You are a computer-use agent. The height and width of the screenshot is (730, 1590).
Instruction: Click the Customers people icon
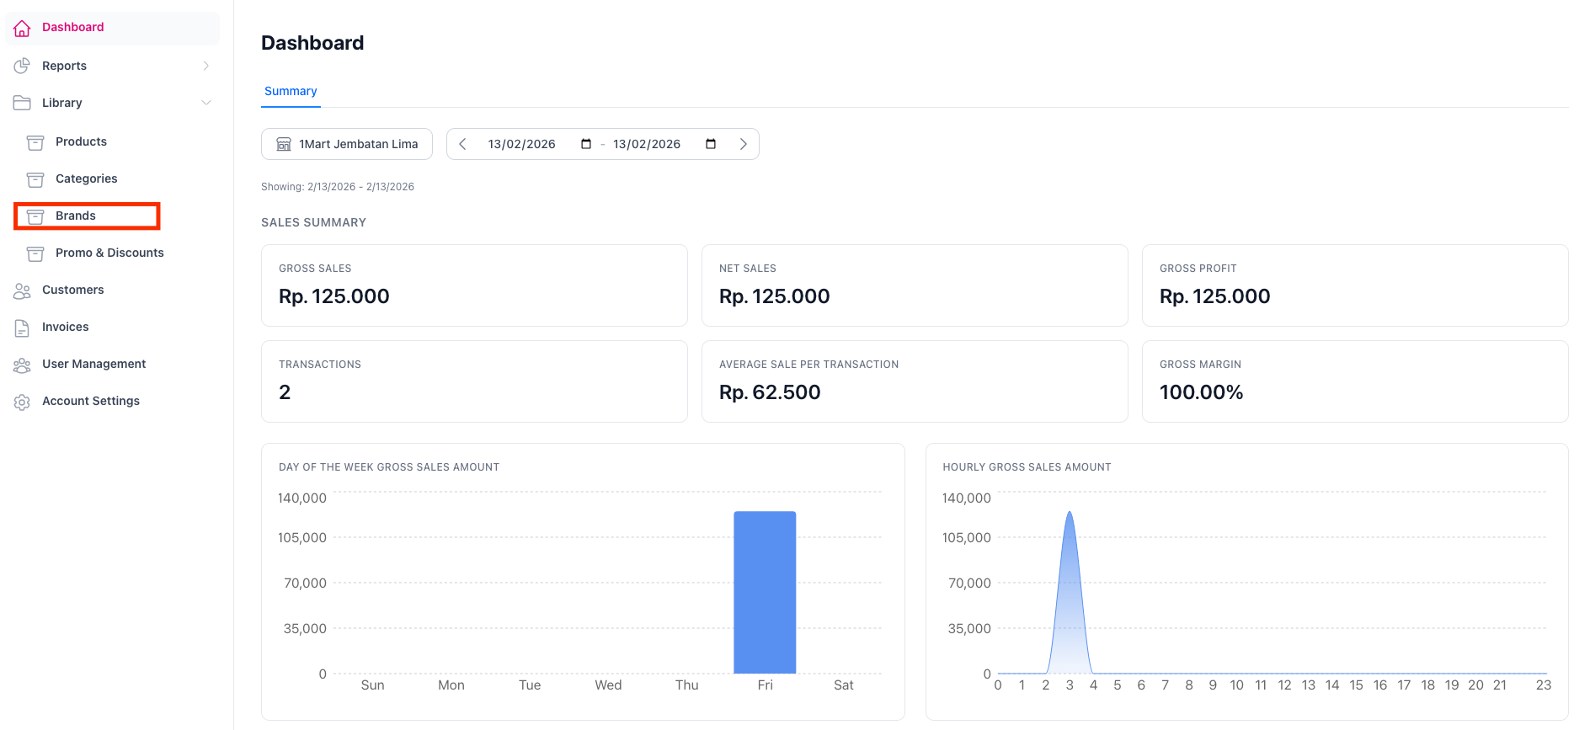[23, 290]
